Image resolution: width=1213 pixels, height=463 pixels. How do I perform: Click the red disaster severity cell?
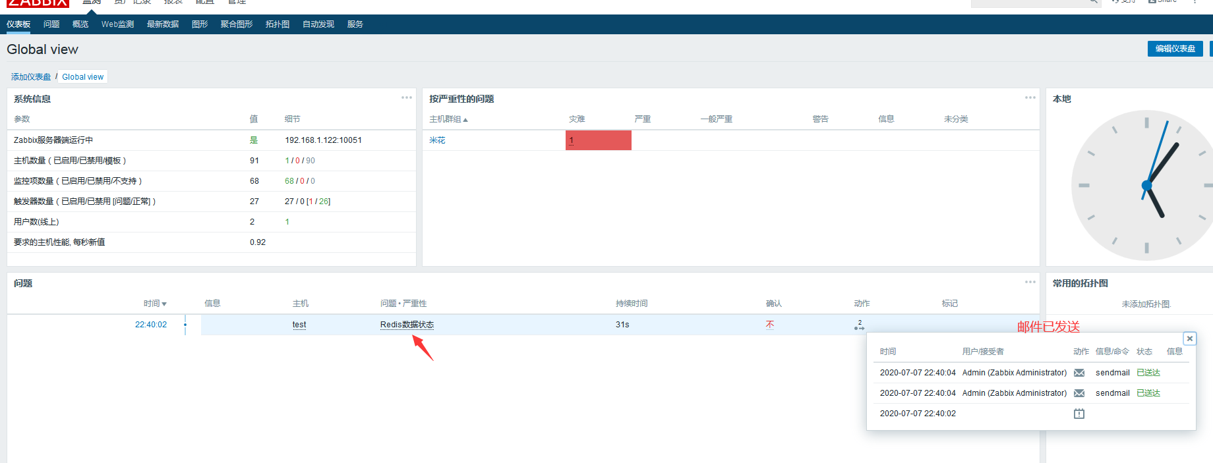[x=598, y=140]
